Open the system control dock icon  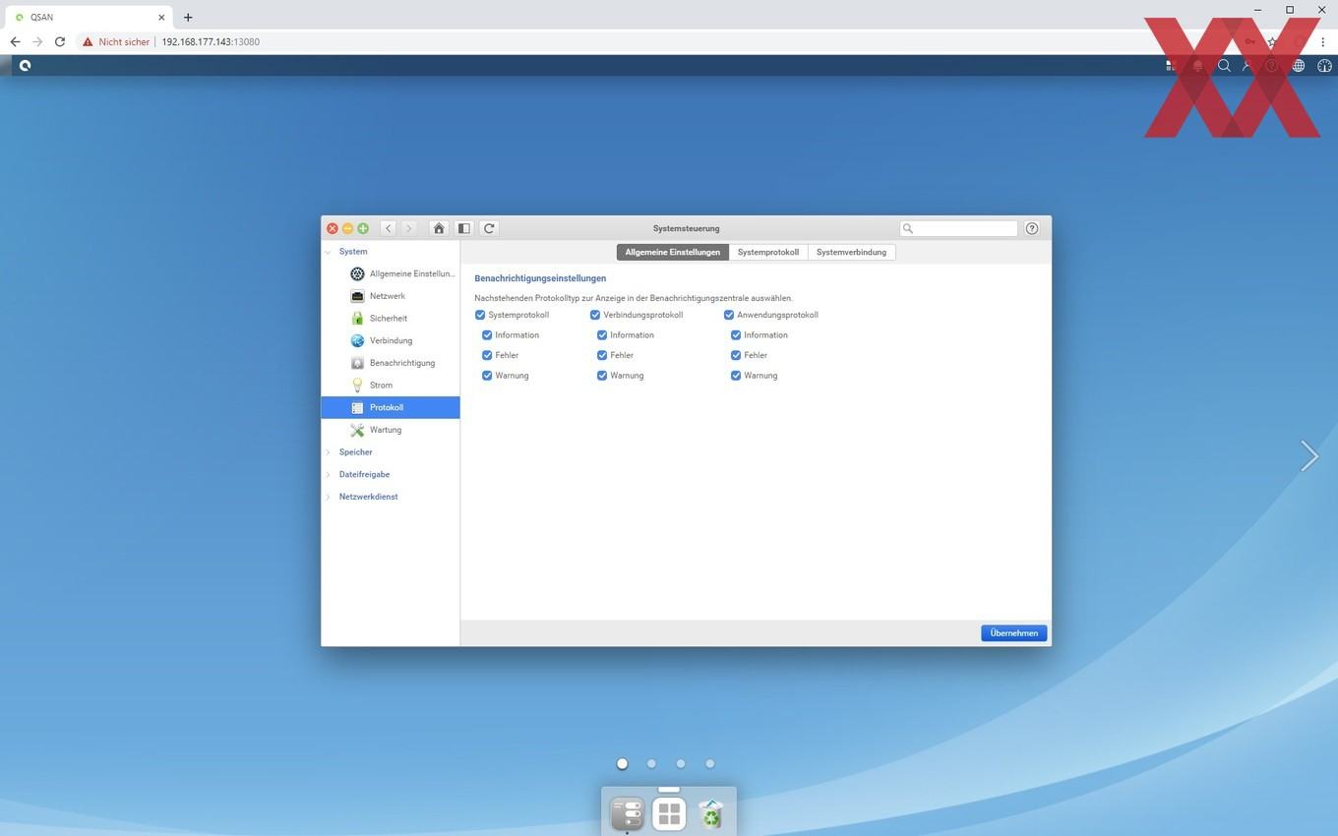pos(628,814)
